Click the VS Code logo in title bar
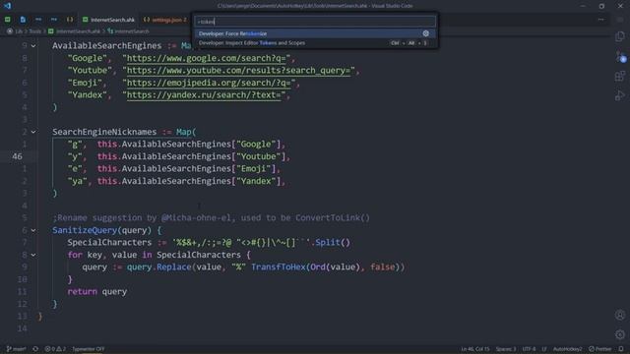Screen dimensions: 630x354 pyautogui.click(x=8, y=6)
